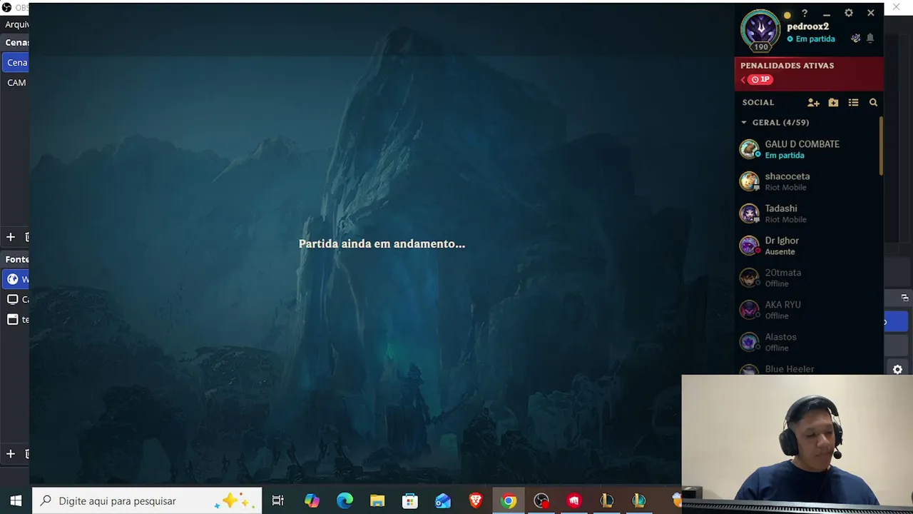The image size is (913, 514).
Task: Open Microsoft Edge from the taskbar
Action: pyautogui.click(x=345, y=501)
